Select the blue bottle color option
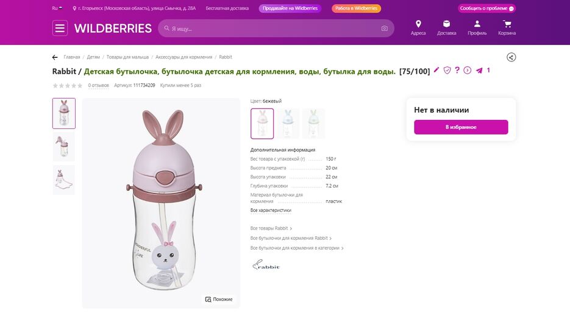 [x=288, y=124]
